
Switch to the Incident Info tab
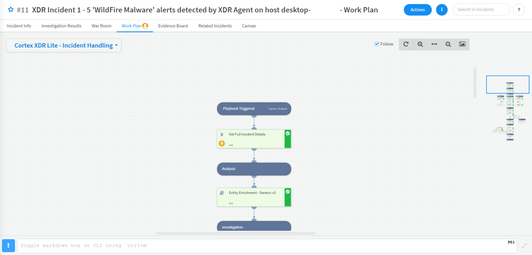(19, 26)
